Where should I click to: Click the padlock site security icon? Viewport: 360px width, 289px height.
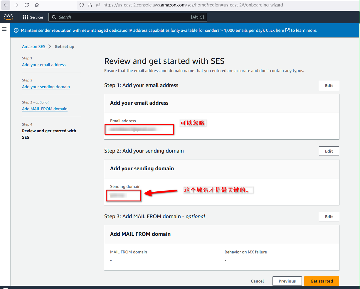click(x=90, y=5)
